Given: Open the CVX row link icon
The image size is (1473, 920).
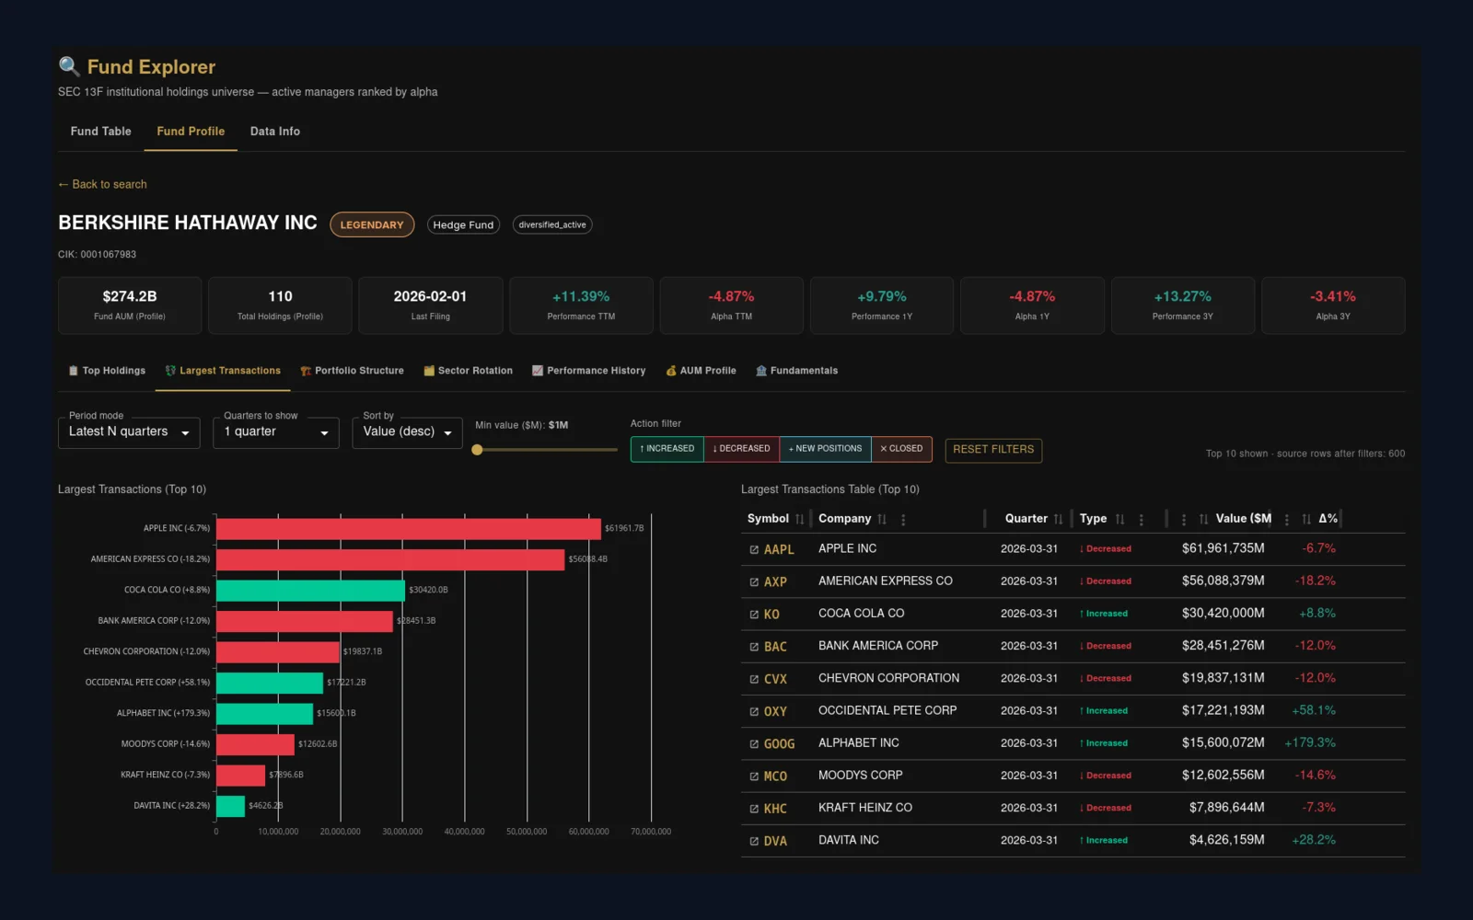Looking at the screenshot, I should [x=754, y=679].
